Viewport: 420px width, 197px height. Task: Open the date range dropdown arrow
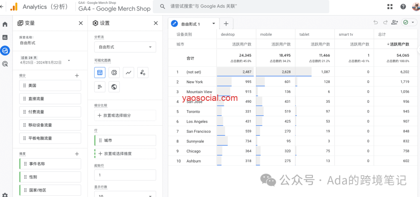pos(69,60)
